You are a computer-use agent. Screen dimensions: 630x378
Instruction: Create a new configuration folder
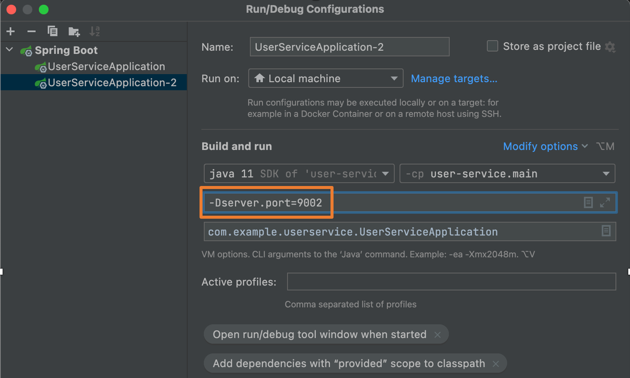pyautogui.click(x=74, y=31)
